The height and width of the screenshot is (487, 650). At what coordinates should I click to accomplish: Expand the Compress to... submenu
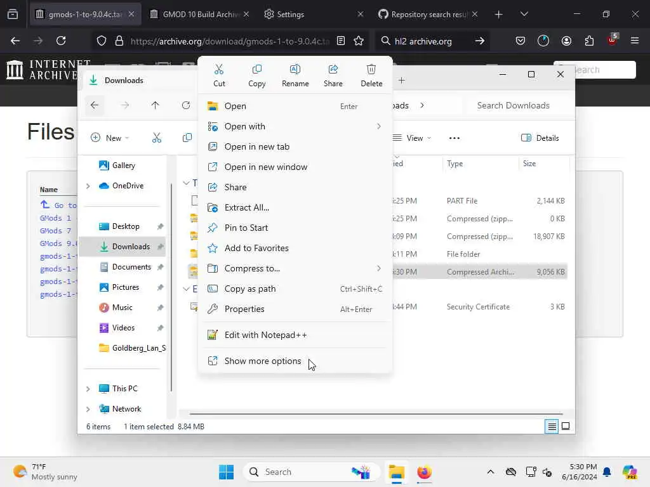coord(295,268)
